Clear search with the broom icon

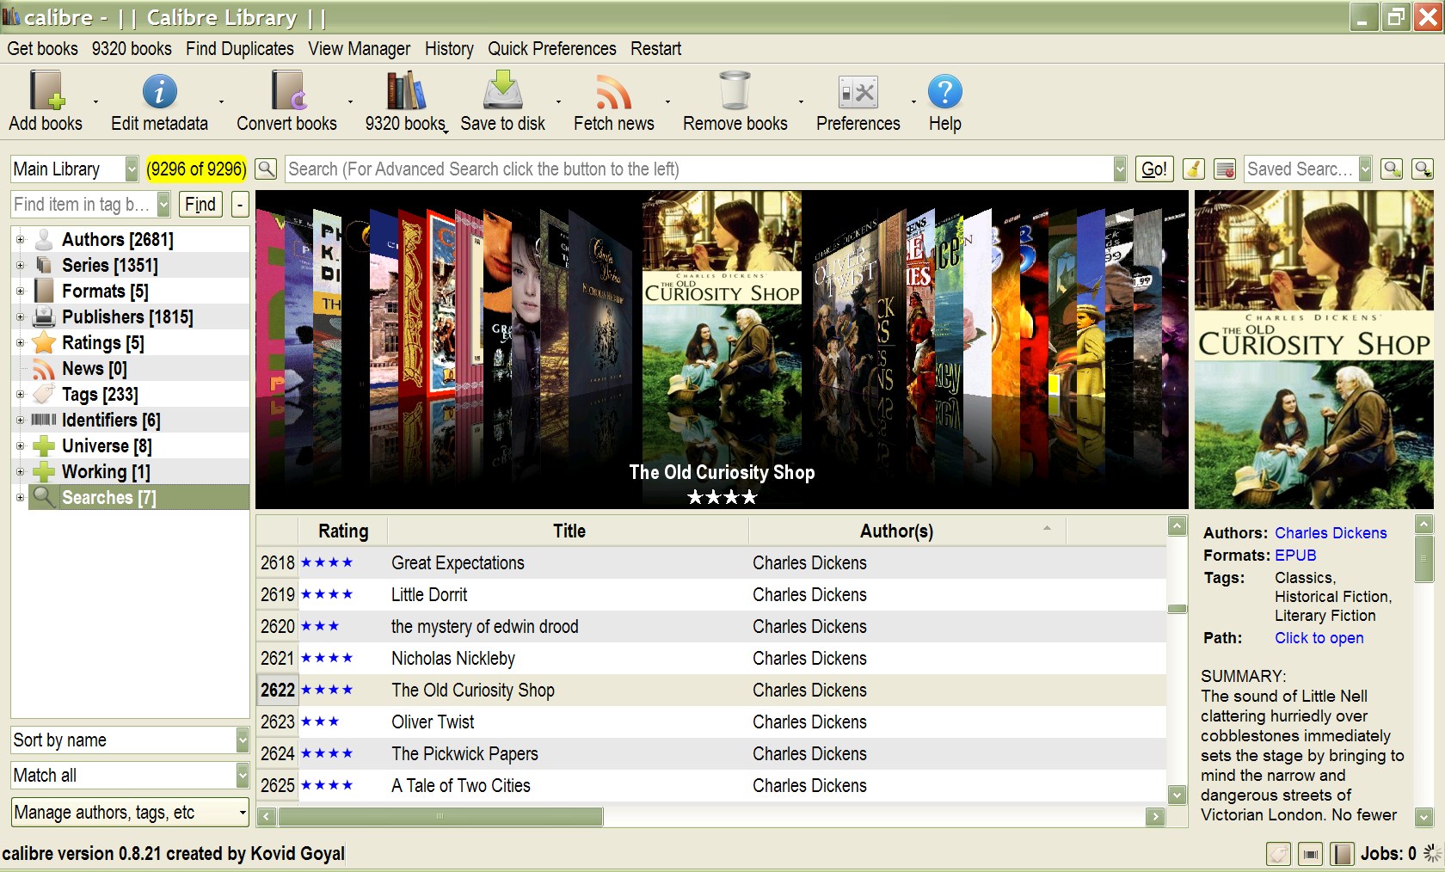point(1193,169)
